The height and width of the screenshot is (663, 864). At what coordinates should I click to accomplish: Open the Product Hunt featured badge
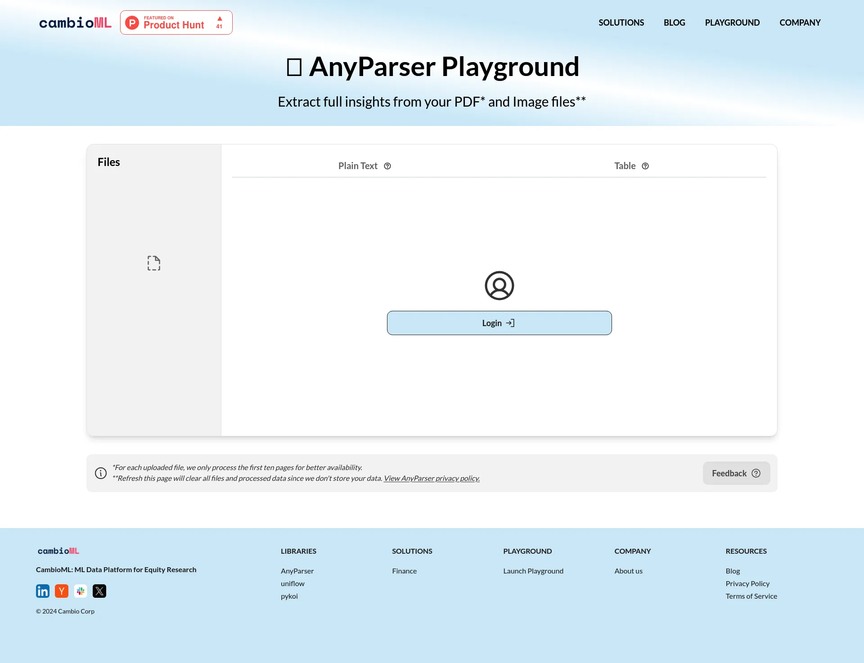176,22
